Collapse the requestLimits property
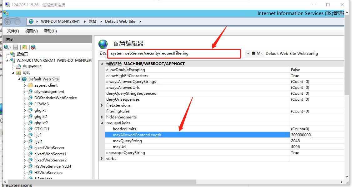 tap(102, 123)
